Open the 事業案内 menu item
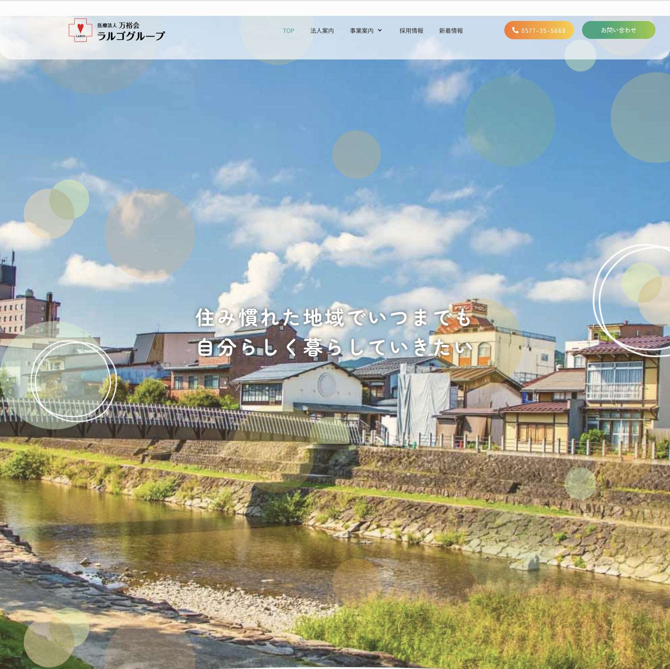Viewport: 670px width, 669px height. click(361, 31)
